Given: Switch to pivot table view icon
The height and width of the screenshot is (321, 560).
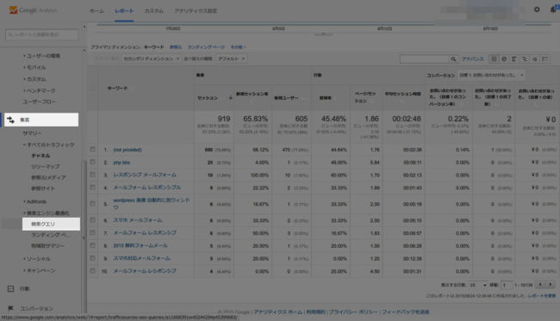Looking at the screenshot, I should pos(545,59).
